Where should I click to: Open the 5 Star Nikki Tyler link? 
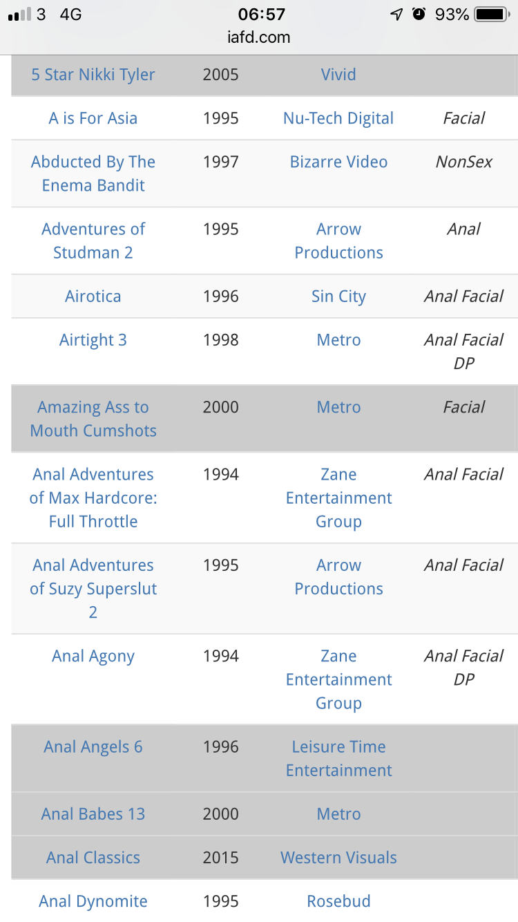93,75
